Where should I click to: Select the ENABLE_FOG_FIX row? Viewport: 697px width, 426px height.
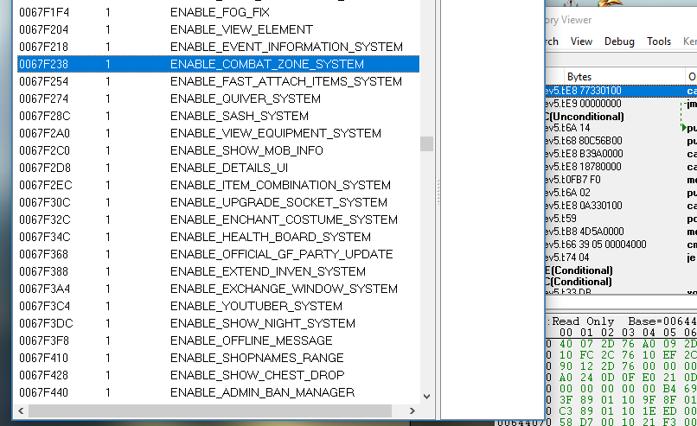click(x=218, y=12)
